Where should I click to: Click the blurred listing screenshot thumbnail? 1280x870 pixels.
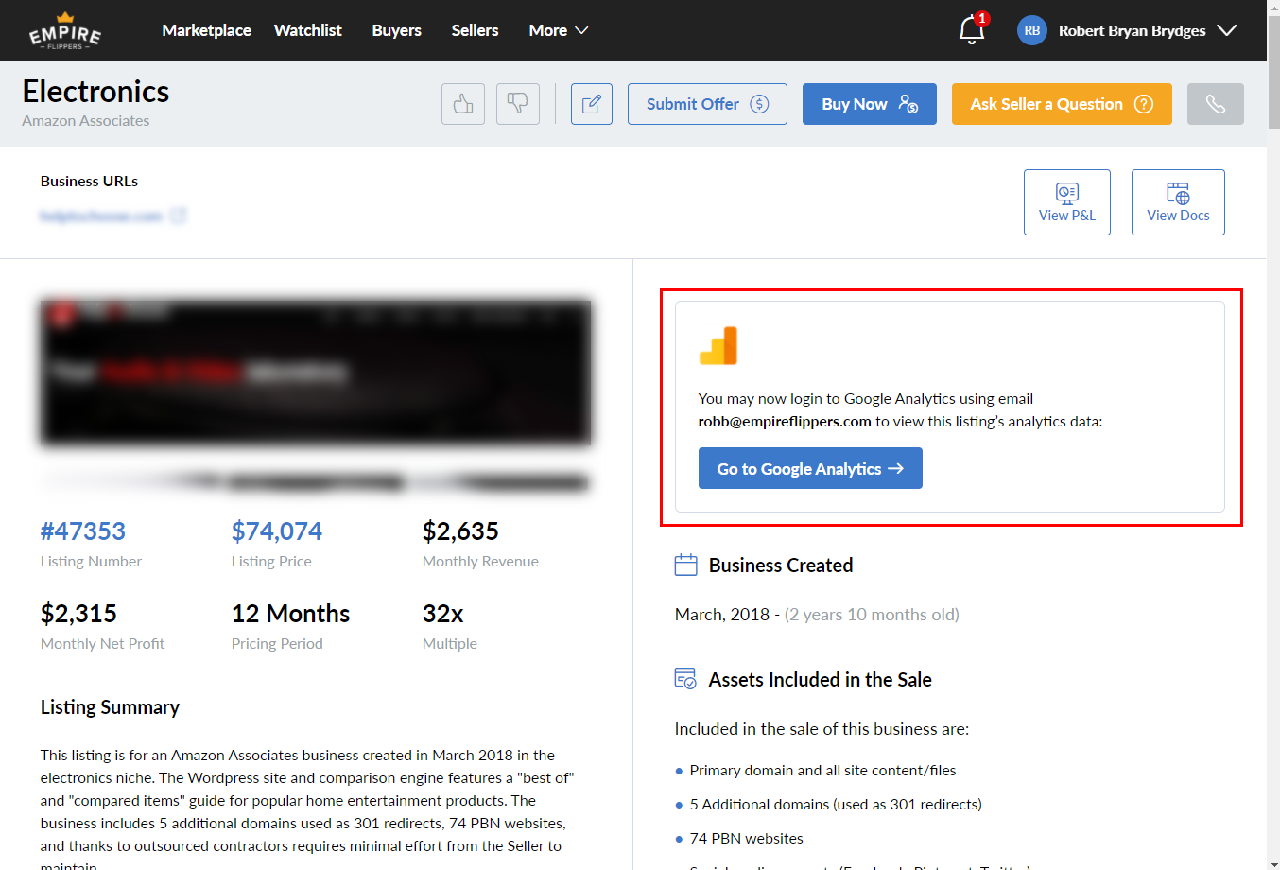point(316,373)
